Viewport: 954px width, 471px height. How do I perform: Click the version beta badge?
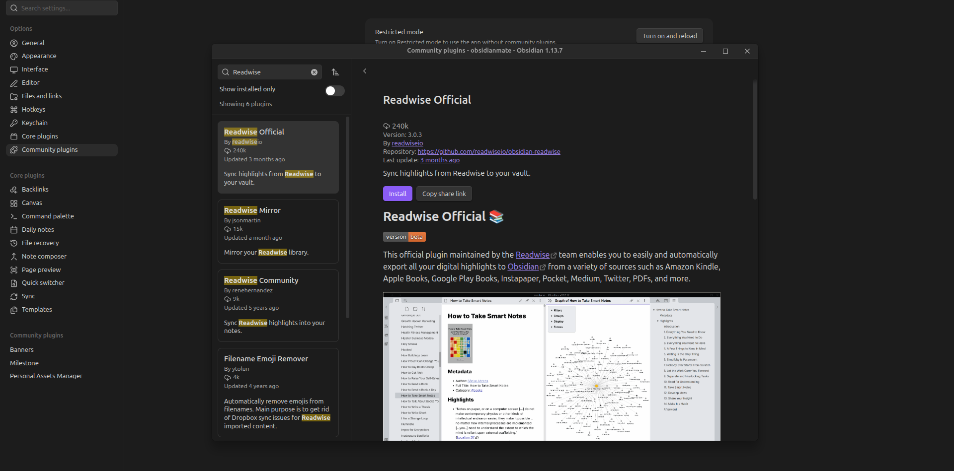[x=404, y=237]
